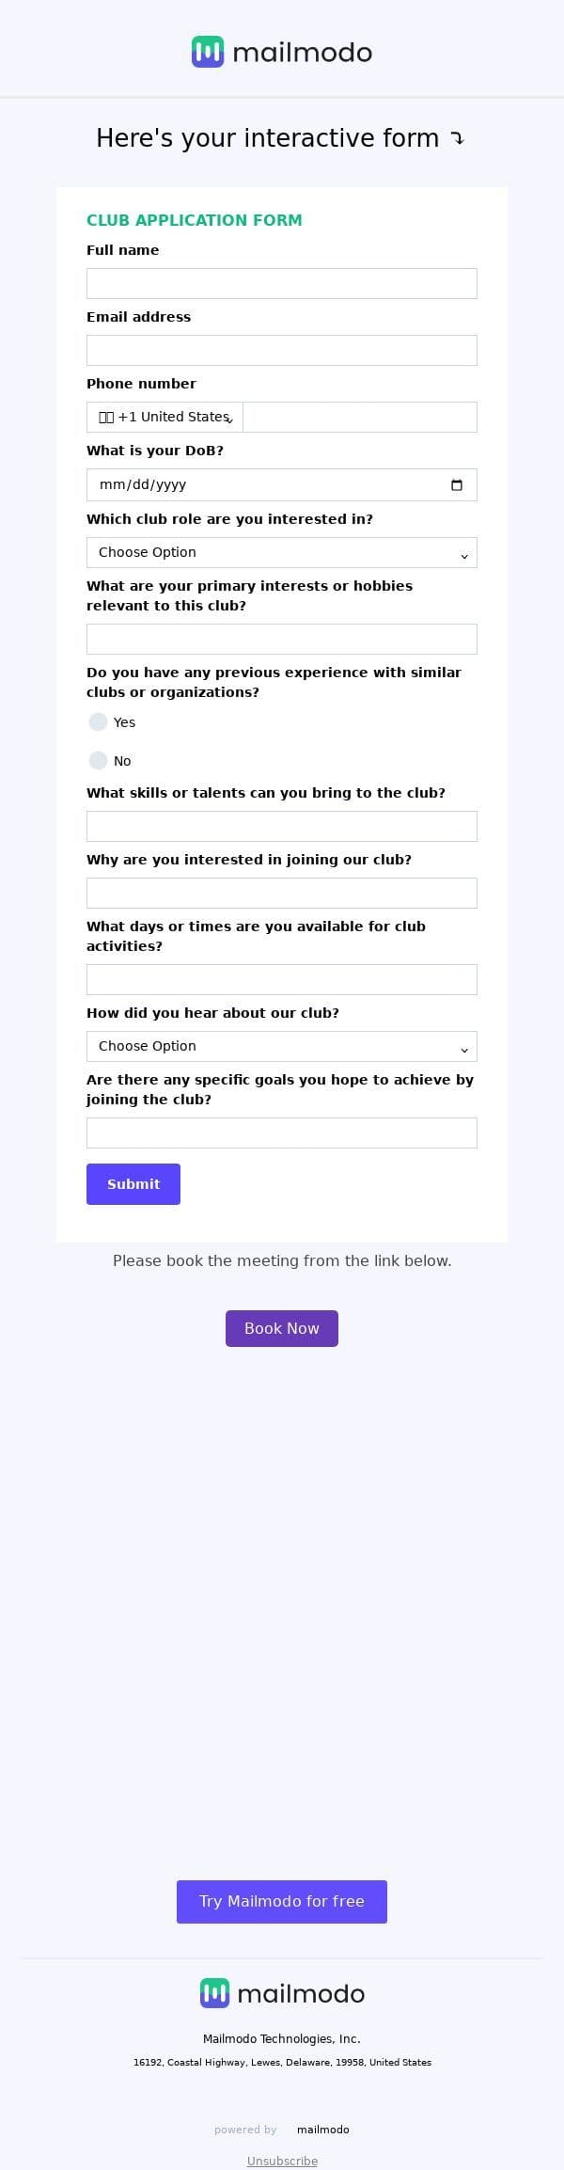Click the primary interests or hobbies field
This screenshot has width=564, height=2170.
tap(282, 640)
